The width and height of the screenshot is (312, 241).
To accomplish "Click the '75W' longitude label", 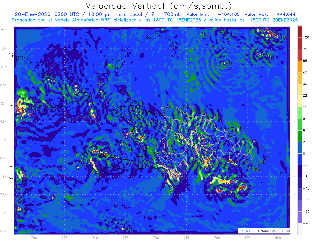I will point(64,237).
